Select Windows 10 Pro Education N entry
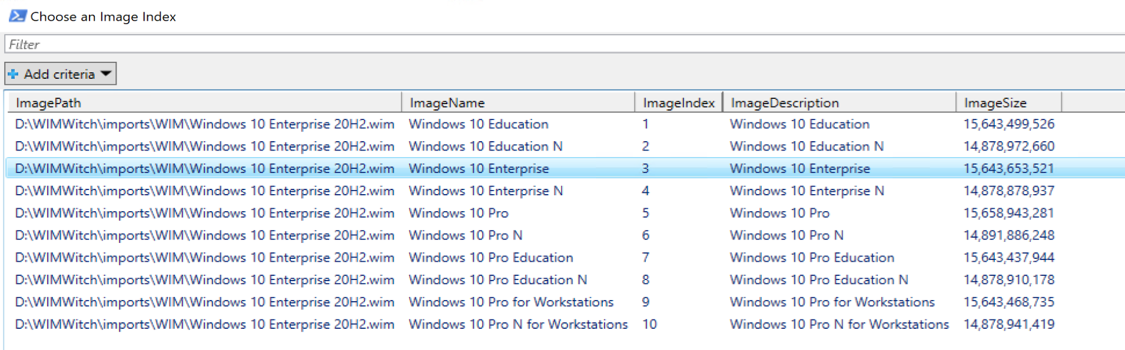Image resolution: width=1125 pixels, height=350 pixels. (x=497, y=280)
